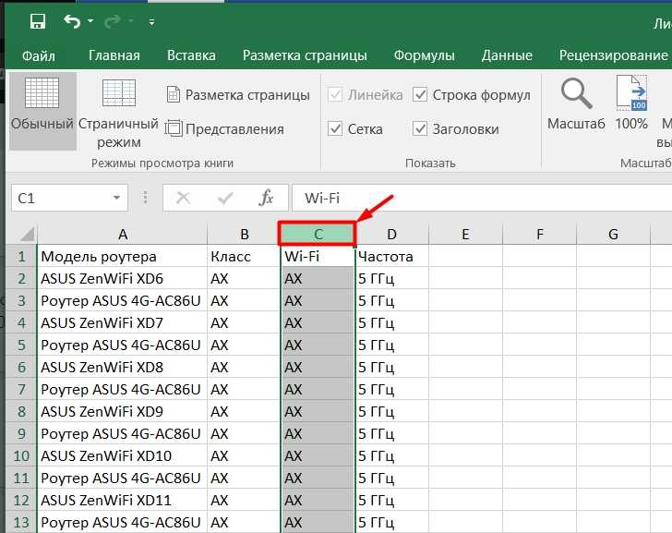672x533 pixels.
Task: Click the Частота header cell
Action: (392, 257)
